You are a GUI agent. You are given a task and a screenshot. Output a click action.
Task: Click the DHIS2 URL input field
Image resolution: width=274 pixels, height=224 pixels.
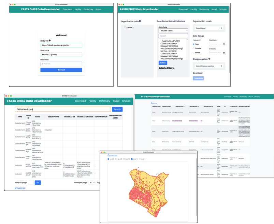tap(61, 45)
